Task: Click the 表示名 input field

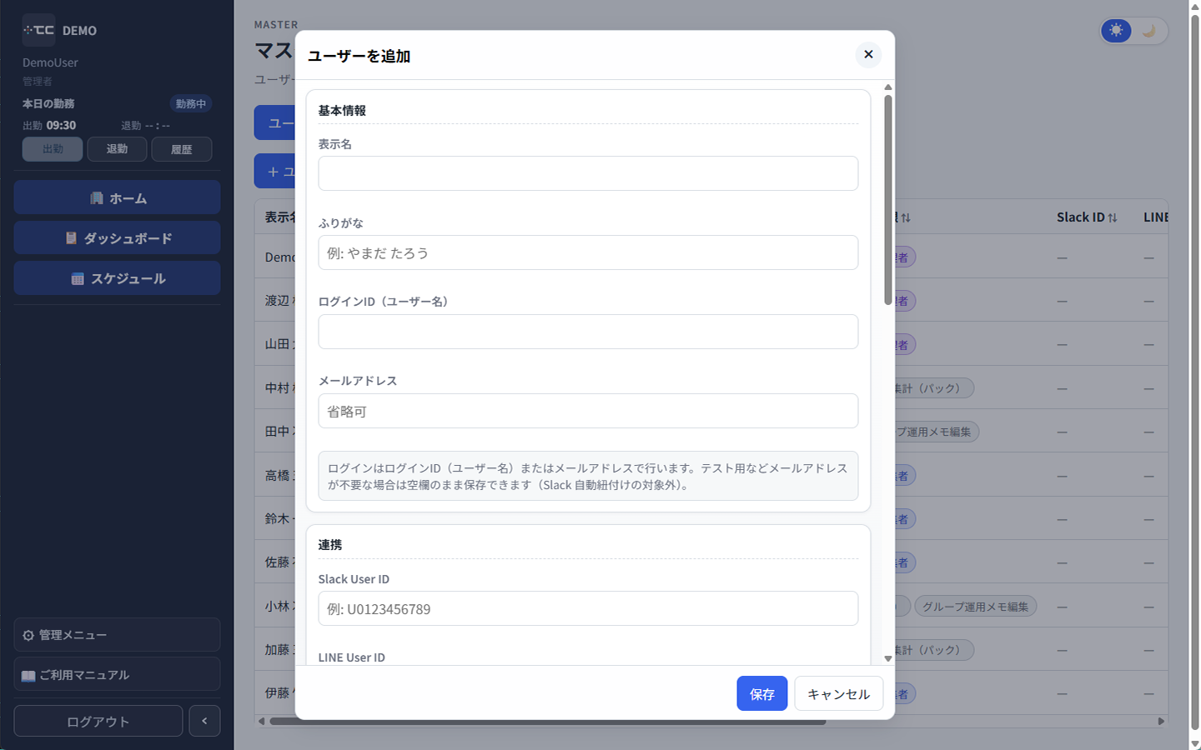Action: pyautogui.click(x=588, y=173)
